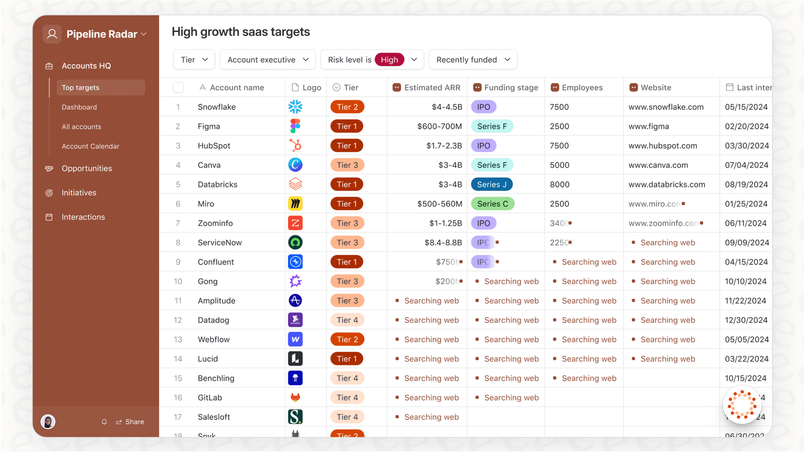Image resolution: width=804 pixels, height=452 pixels.
Task: Select the Initiatives target icon
Action: point(49,193)
